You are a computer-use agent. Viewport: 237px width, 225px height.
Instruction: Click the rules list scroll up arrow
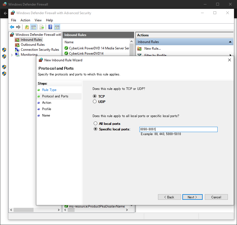[x=131, y=41]
